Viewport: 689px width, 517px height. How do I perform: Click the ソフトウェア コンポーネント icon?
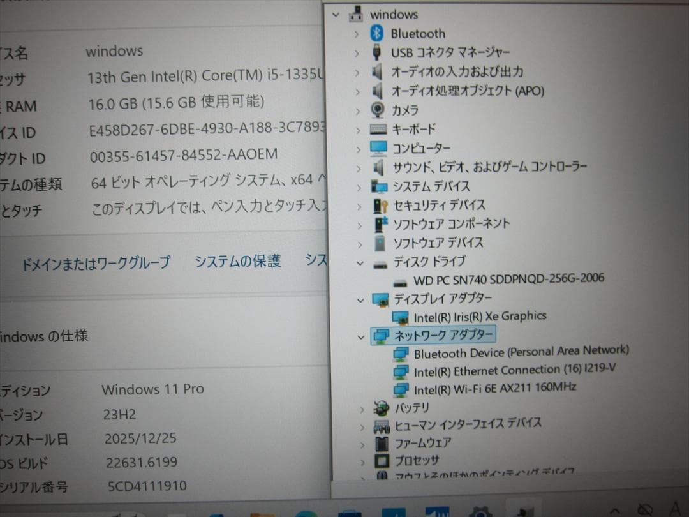380,224
